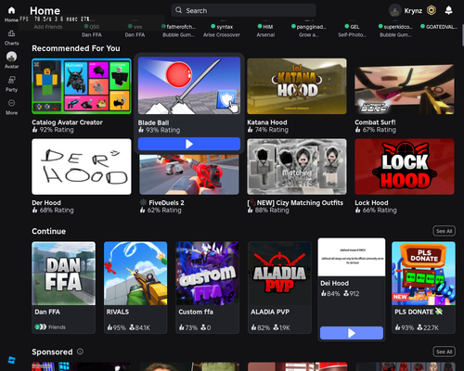Click the Continue section heading
The height and width of the screenshot is (371, 464).
pyautogui.click(x=48, y=231)
